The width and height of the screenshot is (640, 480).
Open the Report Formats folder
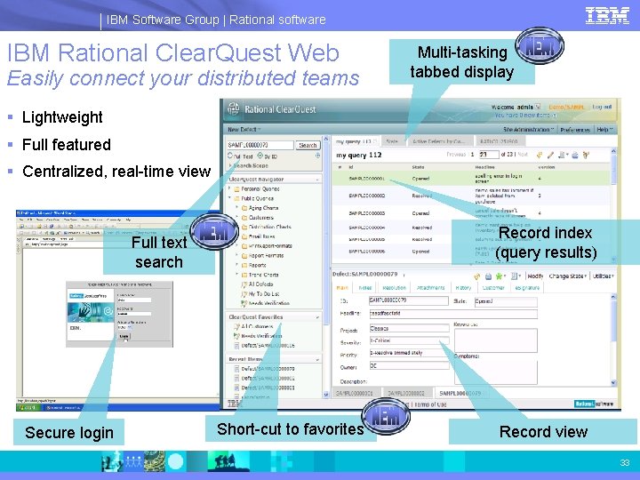point(266,255)
